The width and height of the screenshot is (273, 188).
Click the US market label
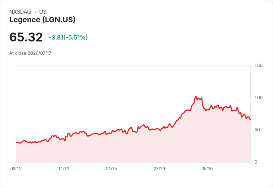(43, 12)
